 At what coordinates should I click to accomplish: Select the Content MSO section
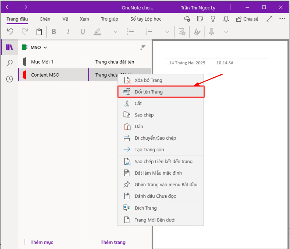[x=53, y=75]
